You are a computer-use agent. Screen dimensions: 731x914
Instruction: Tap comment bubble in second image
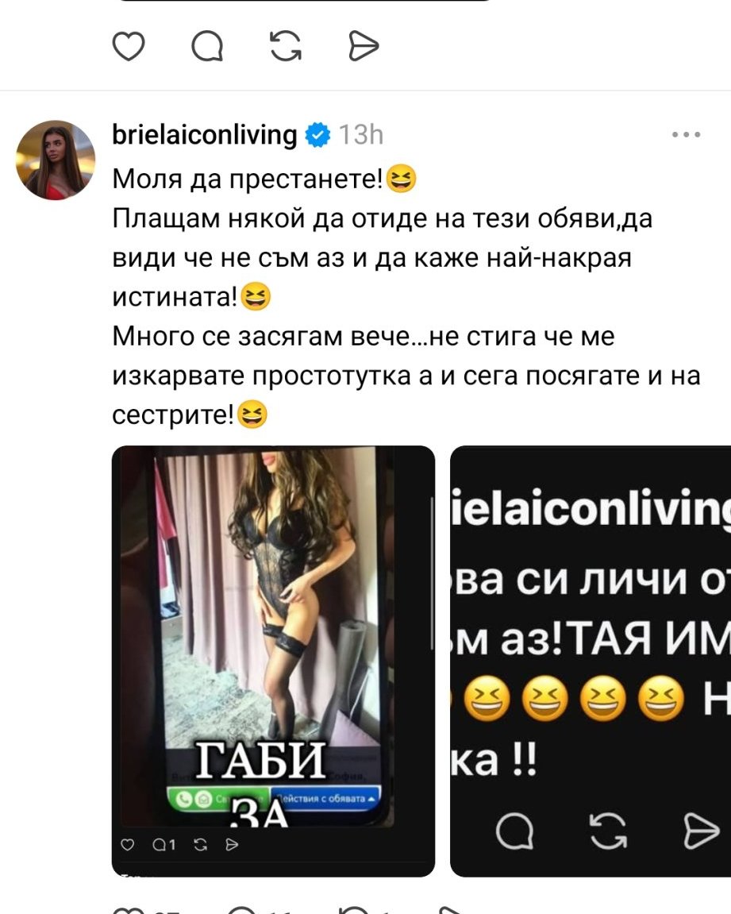click(x=514, y=831)
